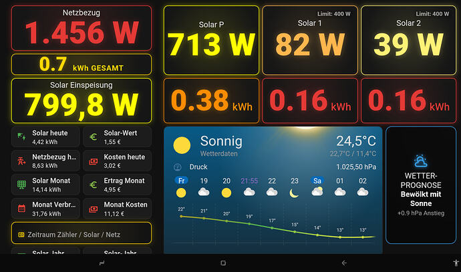
Task: Click the 15° point on temperature graph
Action: [x=295, y=232]
